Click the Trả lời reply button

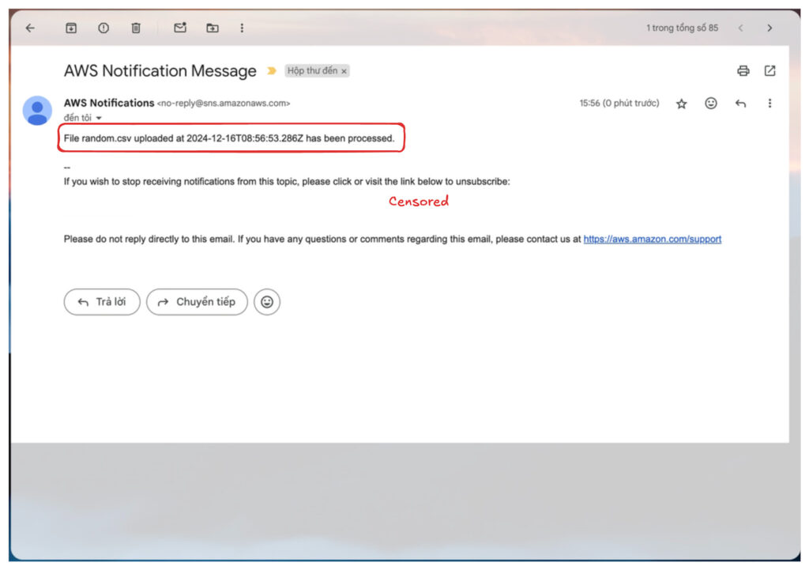pyautogui.click(x=102, y=302)
